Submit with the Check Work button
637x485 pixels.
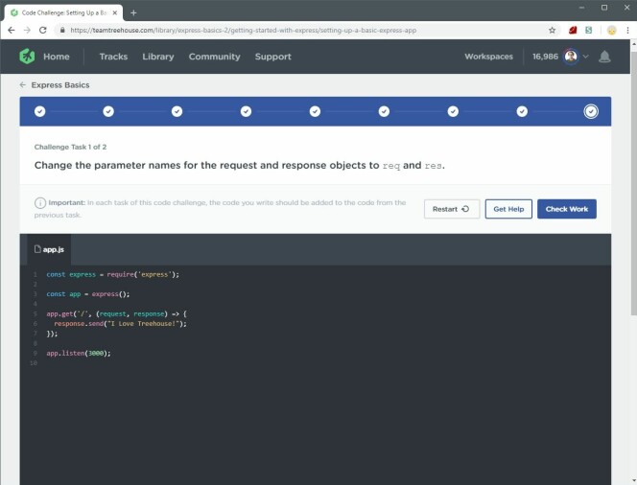(567, 209)
